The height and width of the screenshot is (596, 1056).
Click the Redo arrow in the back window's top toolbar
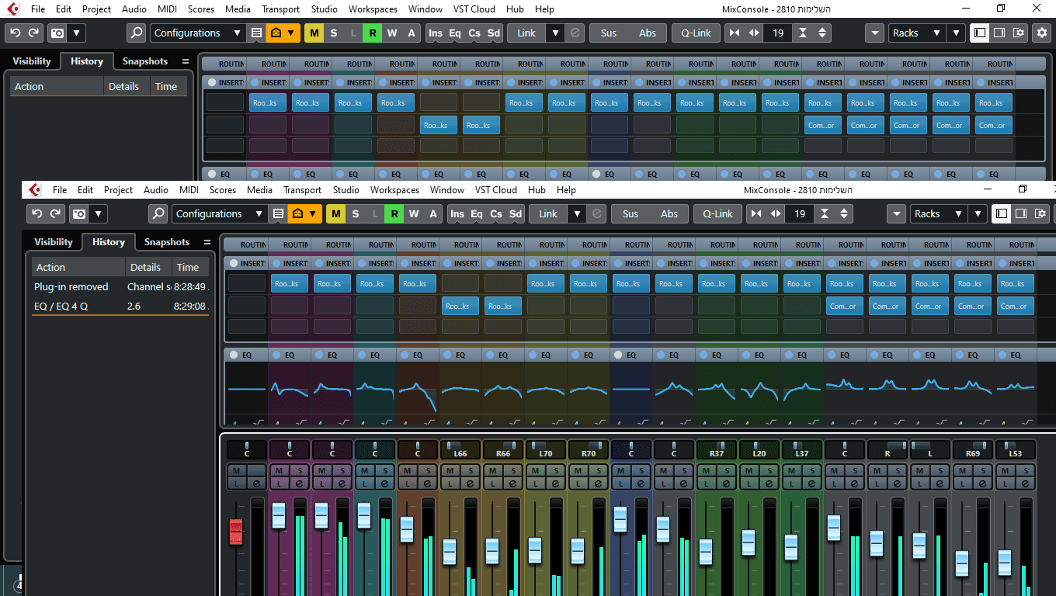point(33,33)
